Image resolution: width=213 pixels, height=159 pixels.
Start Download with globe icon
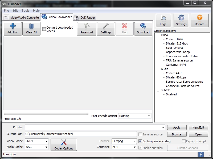pyautogui.click(x=143, y=29)
